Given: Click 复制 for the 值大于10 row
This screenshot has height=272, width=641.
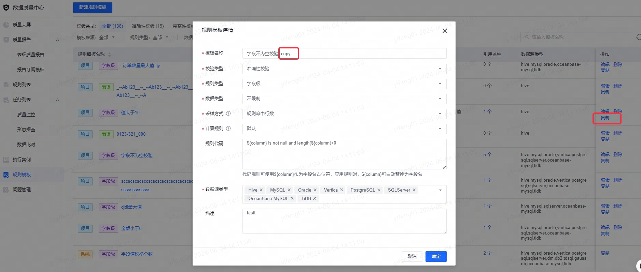Looking at the screenshot, I should tap(605, 118).
